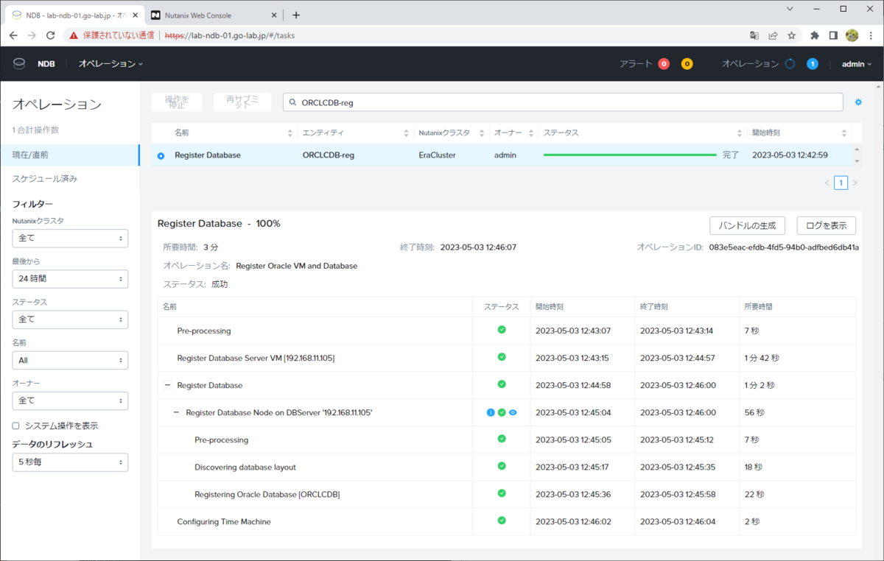Click browser back arrow

click(14, 35)
